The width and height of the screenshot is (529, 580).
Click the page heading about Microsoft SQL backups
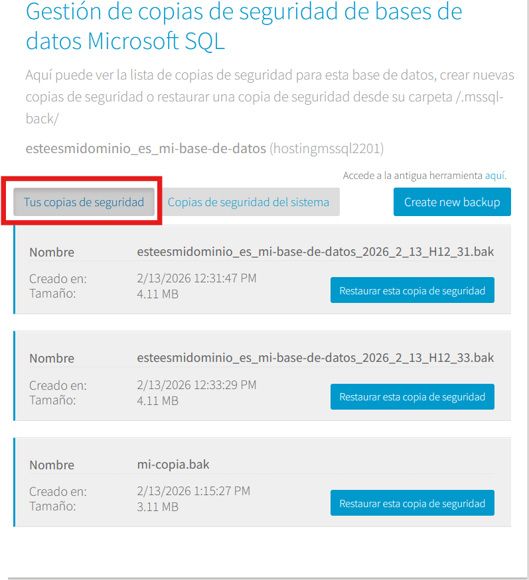[244, 27]
